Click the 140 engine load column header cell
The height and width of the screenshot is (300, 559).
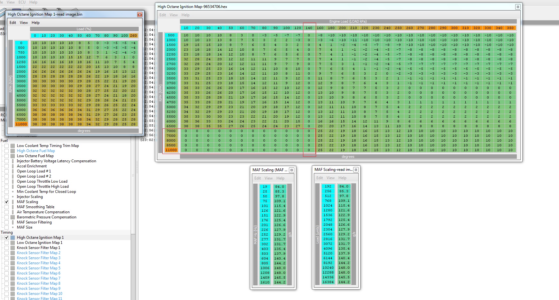(x=309, y=28)
